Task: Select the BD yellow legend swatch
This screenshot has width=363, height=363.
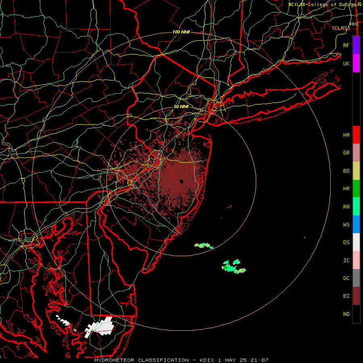Action: click(x=356, y=171)
